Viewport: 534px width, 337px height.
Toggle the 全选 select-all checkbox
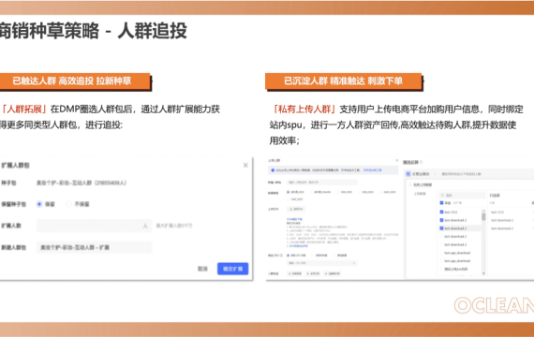441,203
